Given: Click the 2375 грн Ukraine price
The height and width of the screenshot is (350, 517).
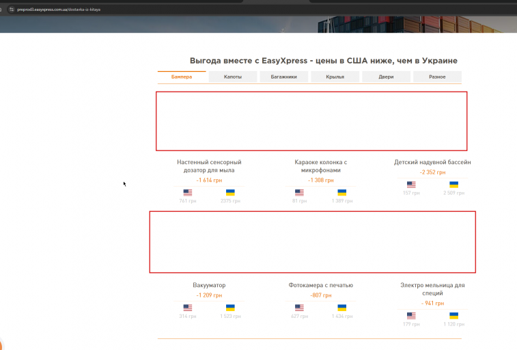Looking at the screenshot, I should click(x=230, y=201).
